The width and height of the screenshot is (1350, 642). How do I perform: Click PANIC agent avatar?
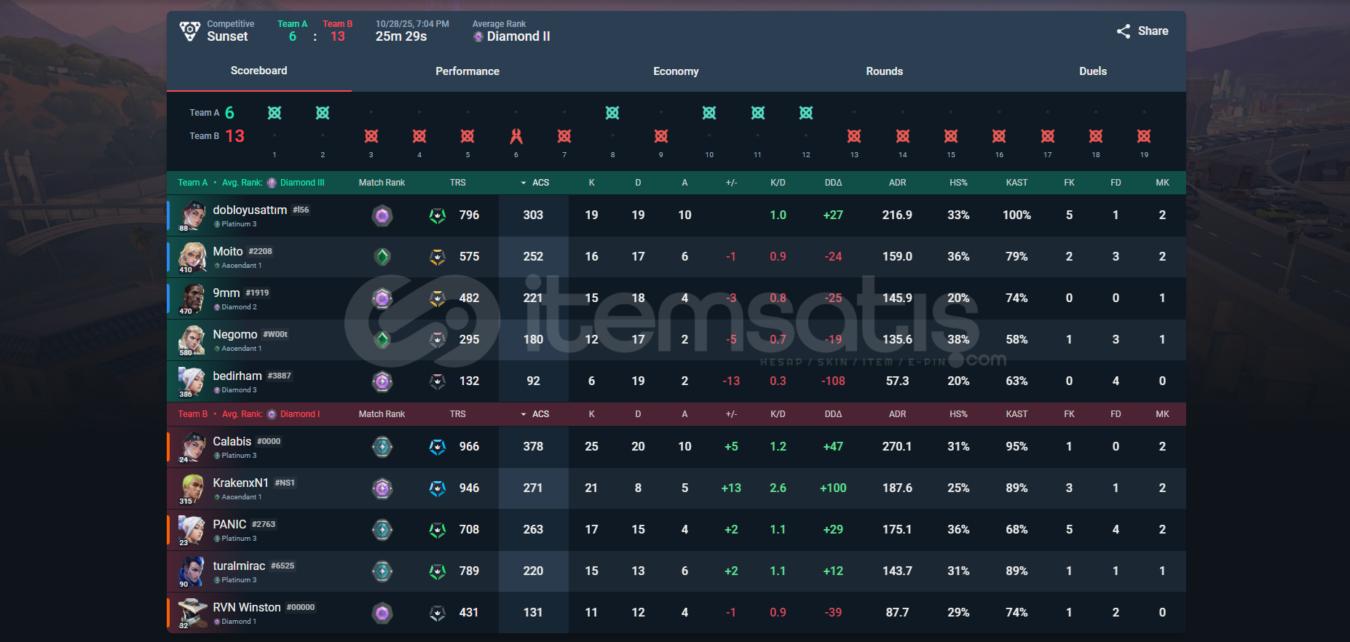(x=192, y=530)
